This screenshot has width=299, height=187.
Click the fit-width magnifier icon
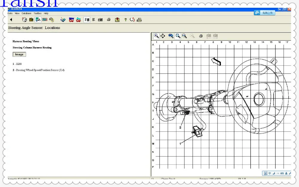point(184,36)
